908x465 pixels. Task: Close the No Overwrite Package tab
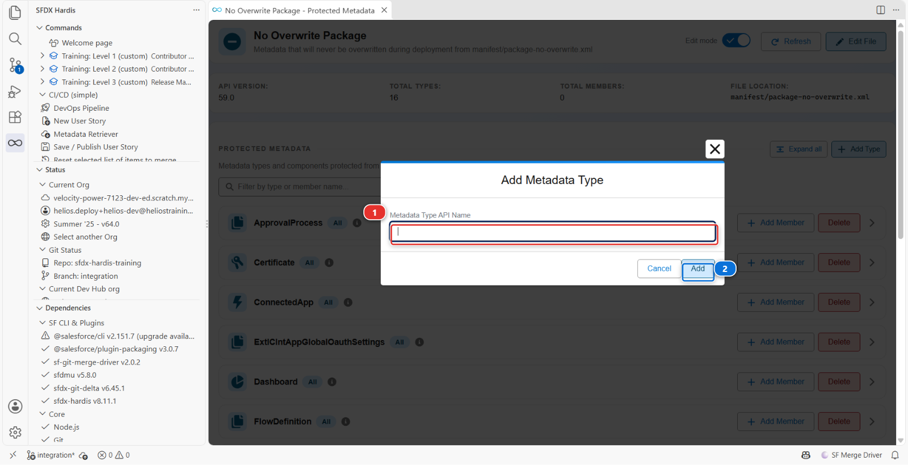(x=384, y=10)
